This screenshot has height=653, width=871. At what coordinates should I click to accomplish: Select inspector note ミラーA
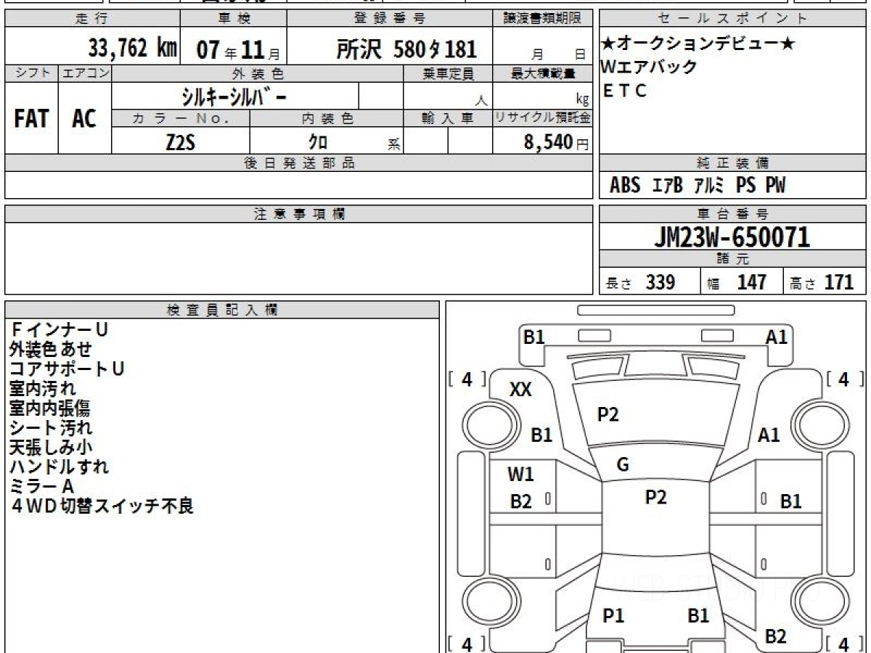click(42, 486)
